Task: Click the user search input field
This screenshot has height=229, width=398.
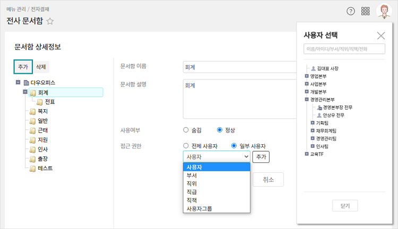Action: pos(344,49)
